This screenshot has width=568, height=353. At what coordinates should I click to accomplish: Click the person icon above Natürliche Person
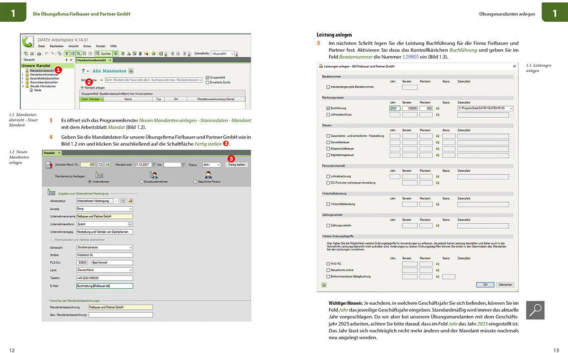point(208,175)
